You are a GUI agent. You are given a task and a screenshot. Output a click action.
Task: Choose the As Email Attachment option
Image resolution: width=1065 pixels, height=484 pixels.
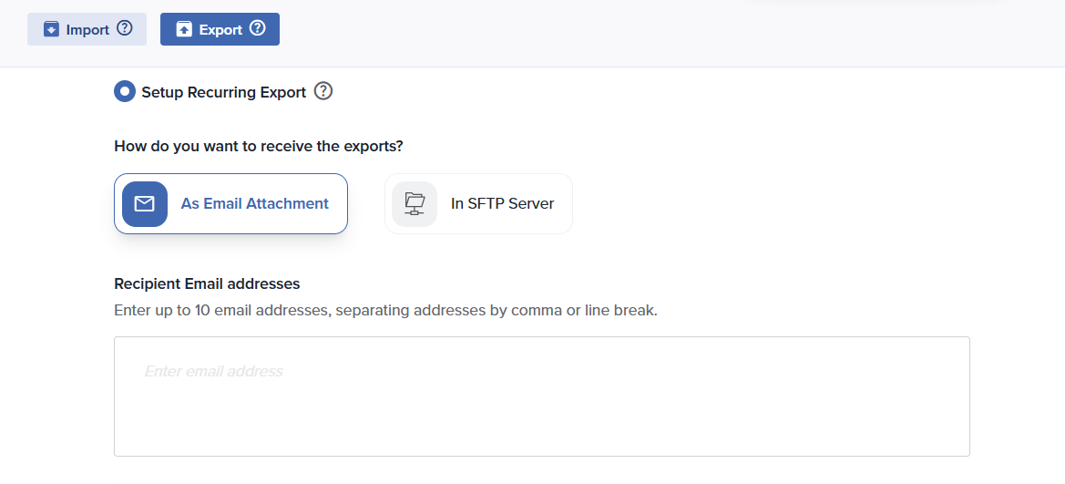230,204
